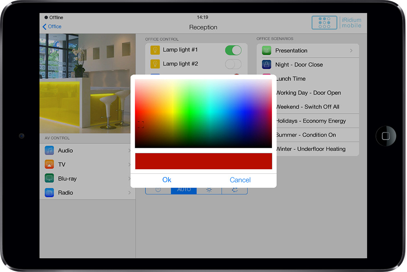Viewport: 407px width, 272px height.
Task: Tap the blue Radio icon
Action: click(x=49, y=193)
